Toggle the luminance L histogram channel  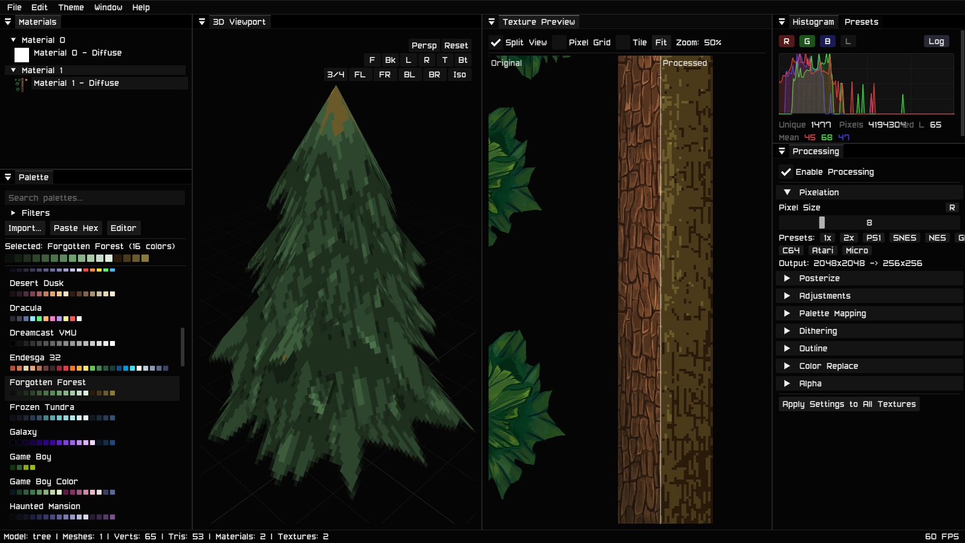pyautogui.click(x=848, y=41)
